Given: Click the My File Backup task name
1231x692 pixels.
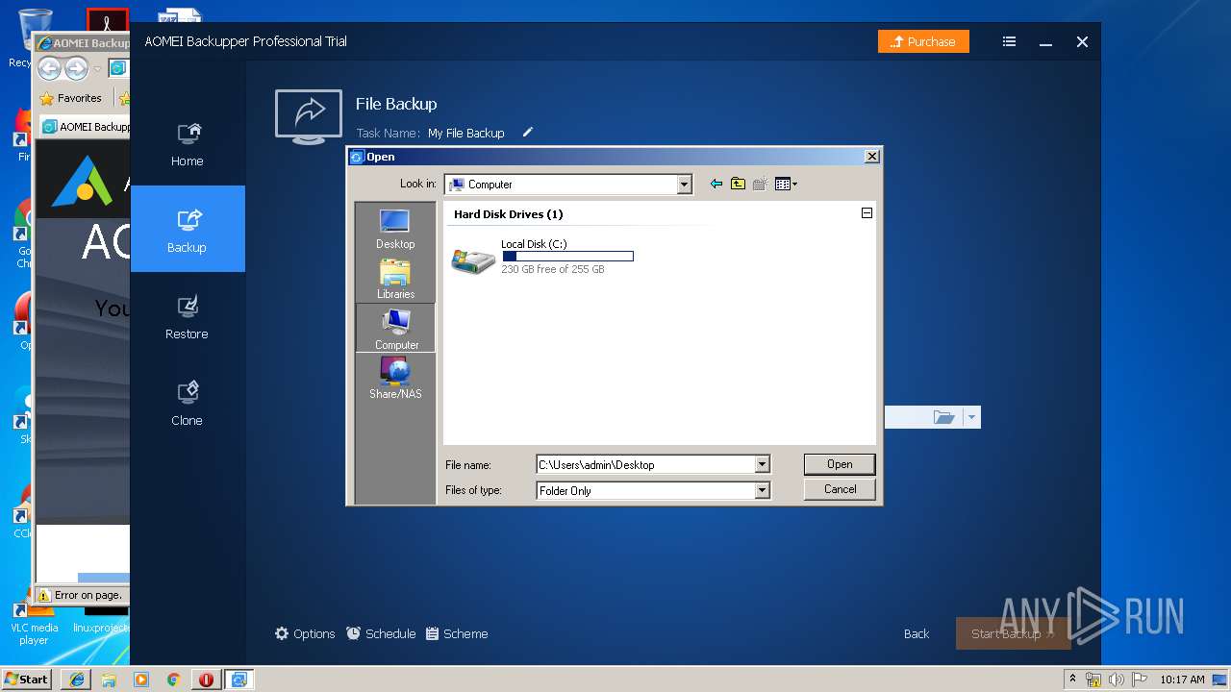Looking at the screenshot, I should tap(466, 134).
